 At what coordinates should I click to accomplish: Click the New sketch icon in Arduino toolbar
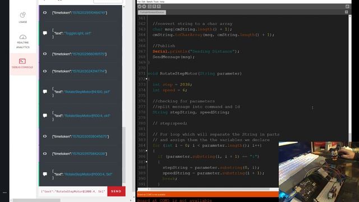coord(150,6)
